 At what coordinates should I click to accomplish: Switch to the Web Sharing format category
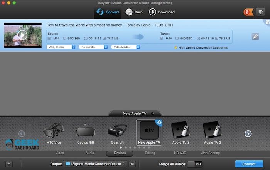click(x=210, y=153)
